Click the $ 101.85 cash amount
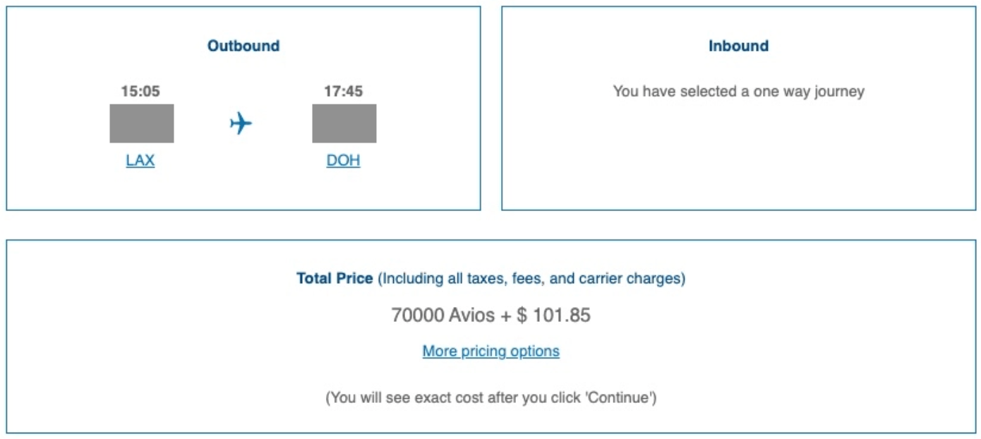Image resolution: width=981 pixels, height=439 pixels. pos(553,315)
